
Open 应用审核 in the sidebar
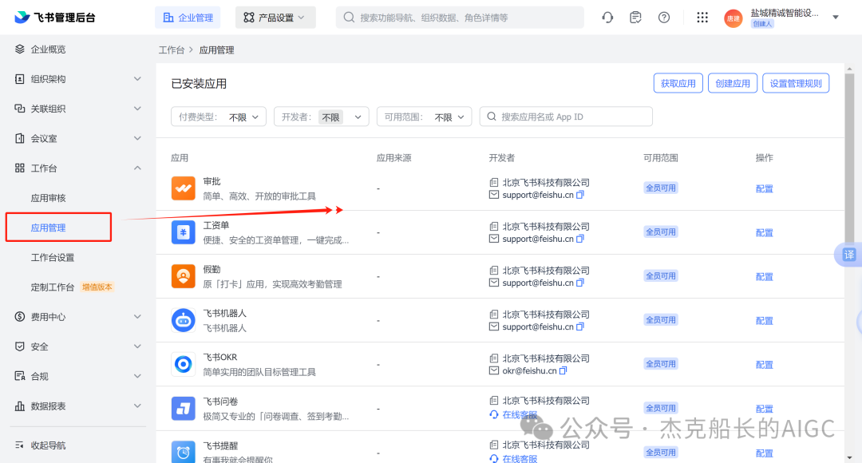[x=49, y=198]
